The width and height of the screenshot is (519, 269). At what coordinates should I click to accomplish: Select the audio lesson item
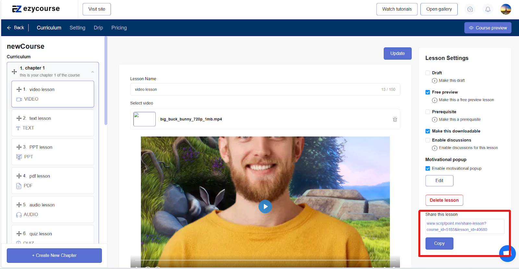tap(53, 210)
